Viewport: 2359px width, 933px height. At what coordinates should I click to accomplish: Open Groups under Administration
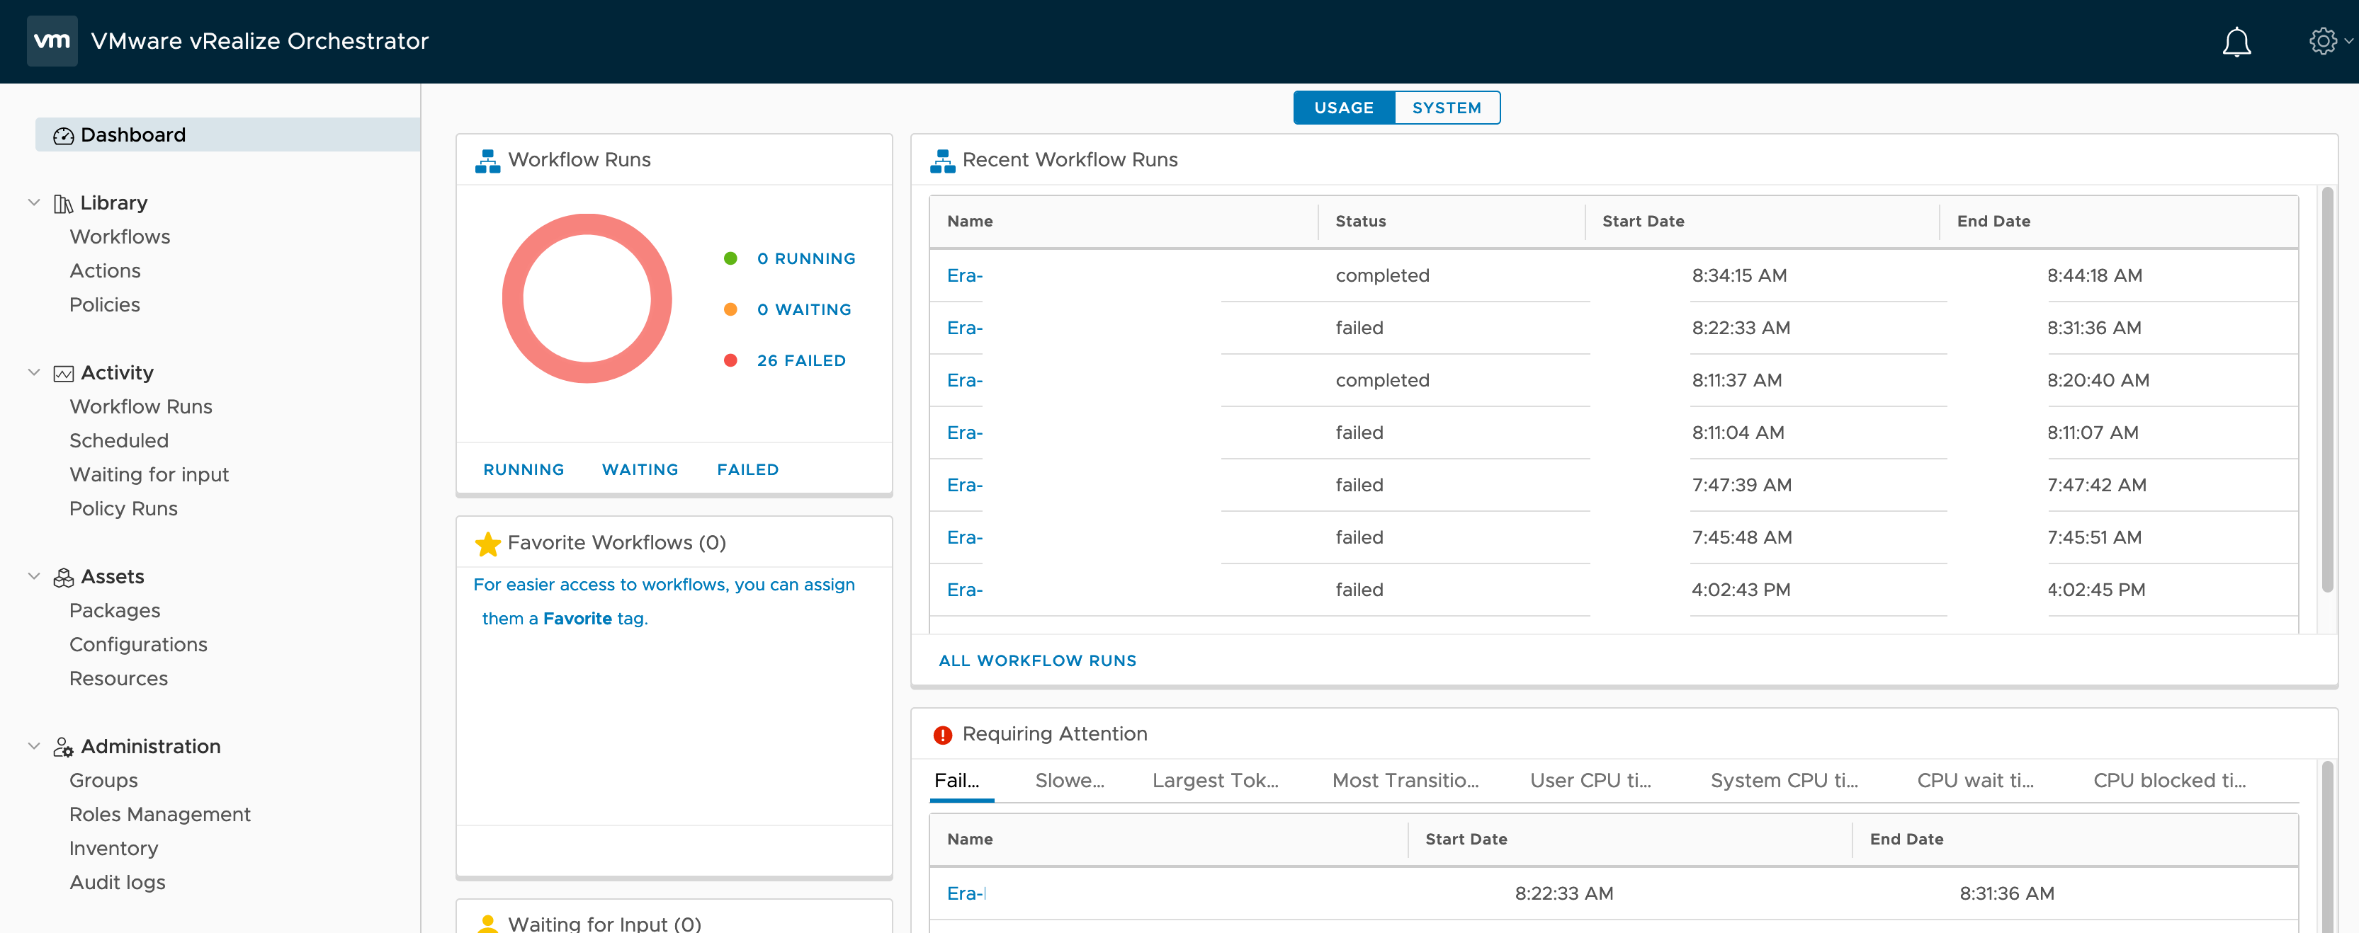point(103,782)
